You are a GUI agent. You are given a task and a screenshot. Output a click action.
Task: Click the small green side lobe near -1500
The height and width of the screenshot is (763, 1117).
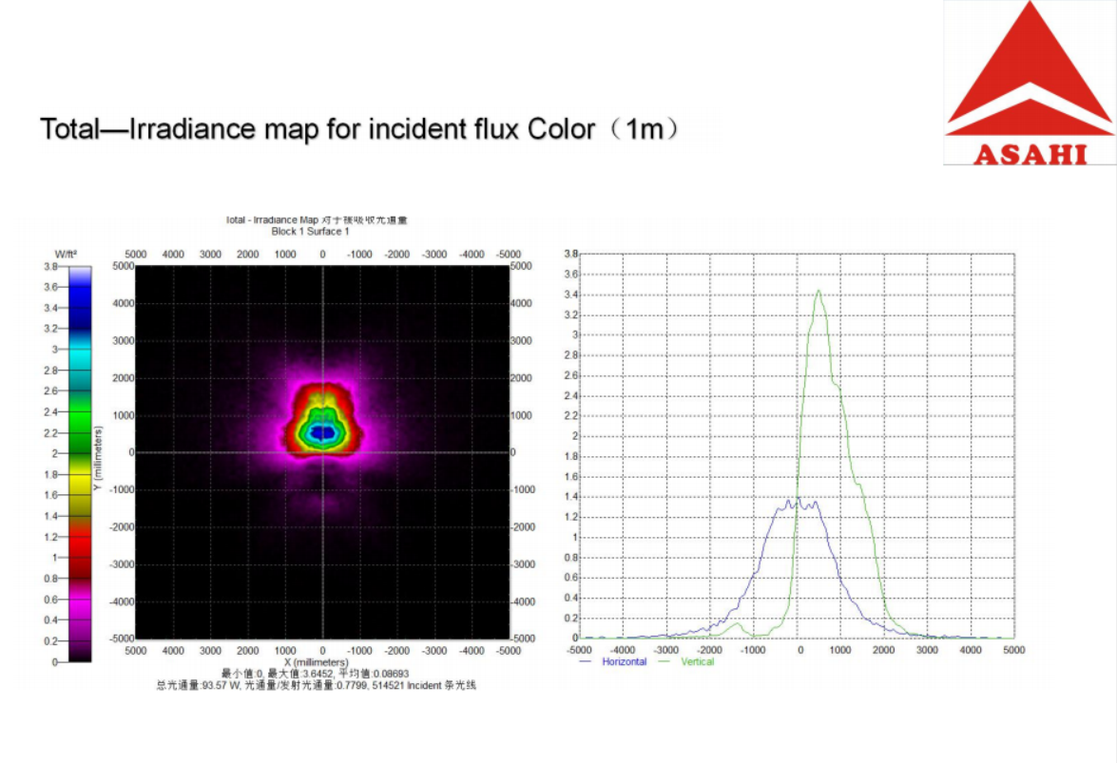pos(737,624)
